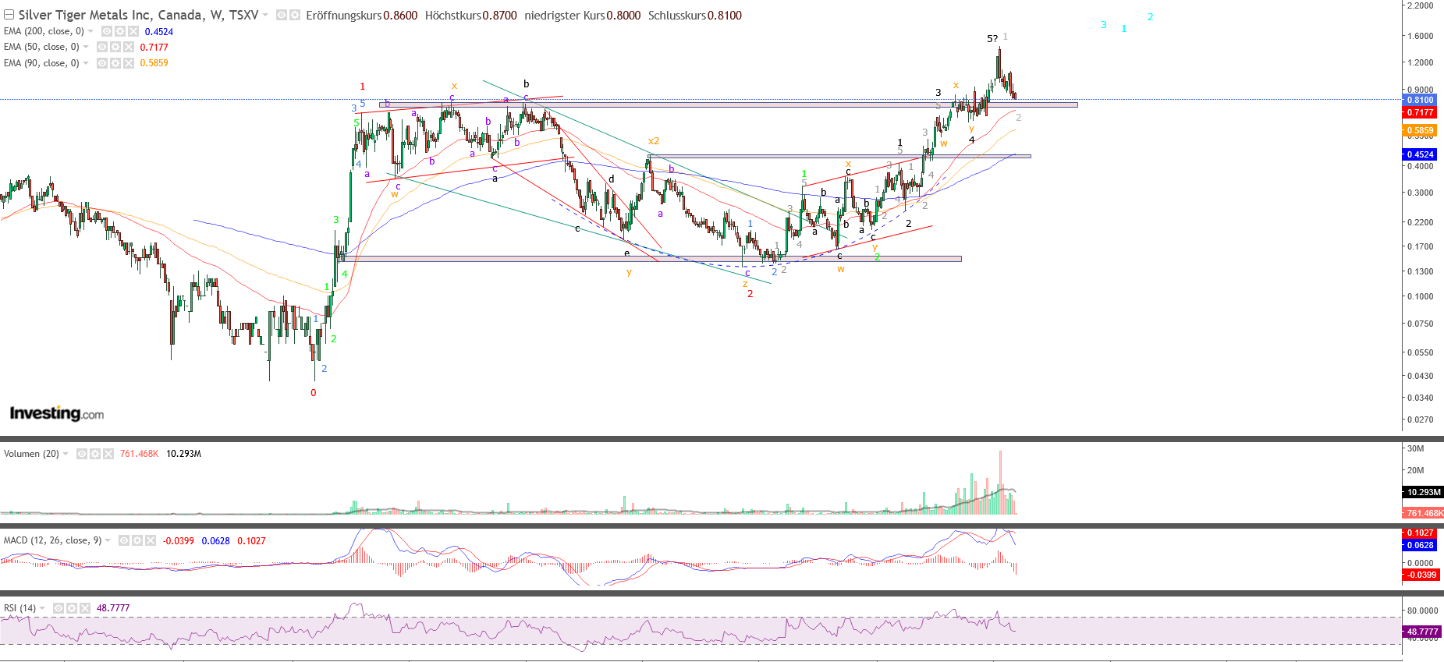This screenshot has width=1444, height=662.
Task: Open settings for EMA 200 indicator
Action: [x=120, y=31]
